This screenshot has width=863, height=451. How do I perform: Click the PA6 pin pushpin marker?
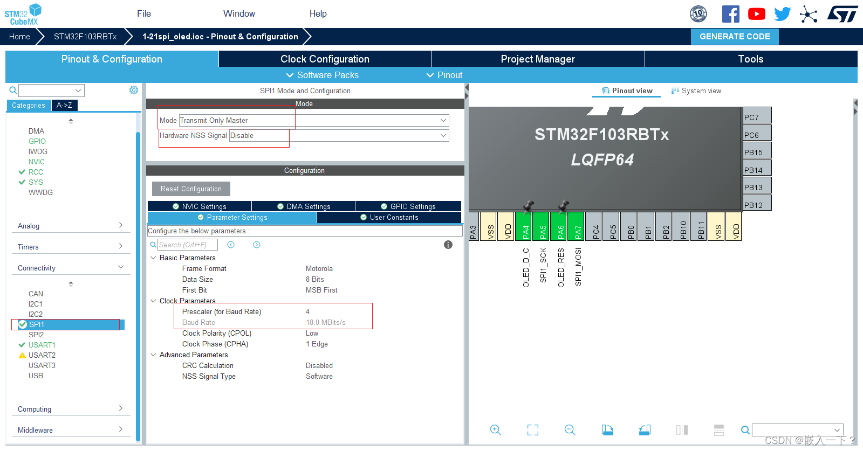click(564, 206)
